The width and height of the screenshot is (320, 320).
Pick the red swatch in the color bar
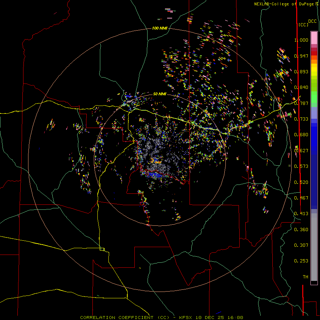314,53
